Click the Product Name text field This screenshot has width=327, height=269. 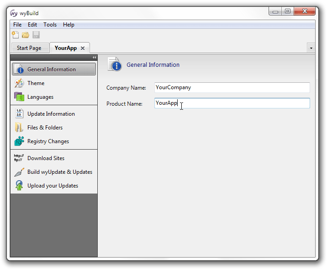(x=232, y=103)
